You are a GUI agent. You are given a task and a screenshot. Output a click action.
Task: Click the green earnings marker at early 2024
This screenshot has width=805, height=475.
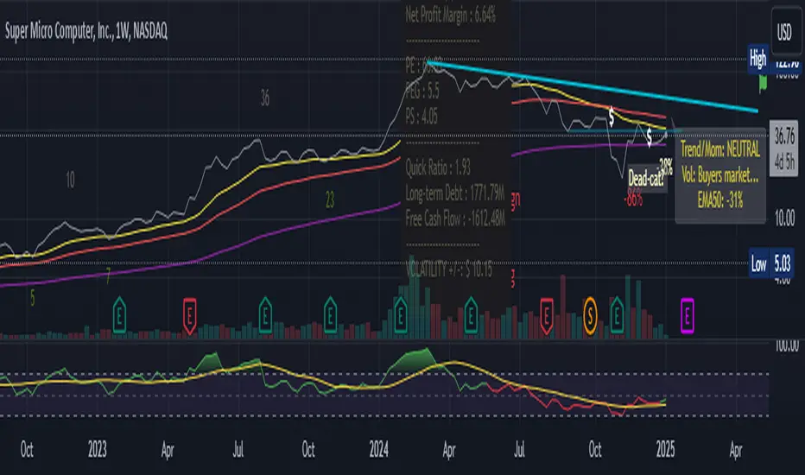click(x=401, y=314)
